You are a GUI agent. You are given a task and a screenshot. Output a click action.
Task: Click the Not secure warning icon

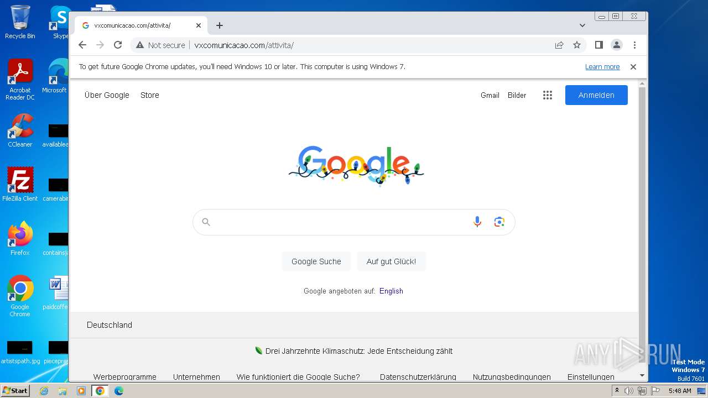[x=140, y=45]
